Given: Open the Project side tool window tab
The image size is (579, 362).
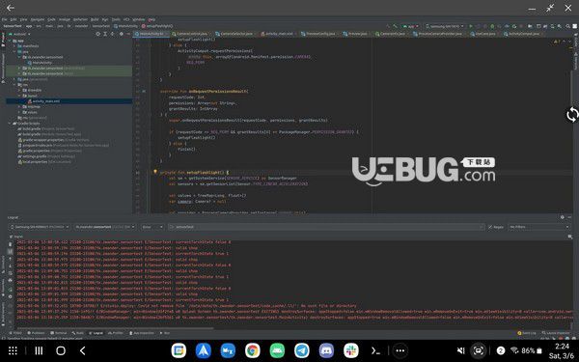Looking at the screenshot, I should pos(3,40).
